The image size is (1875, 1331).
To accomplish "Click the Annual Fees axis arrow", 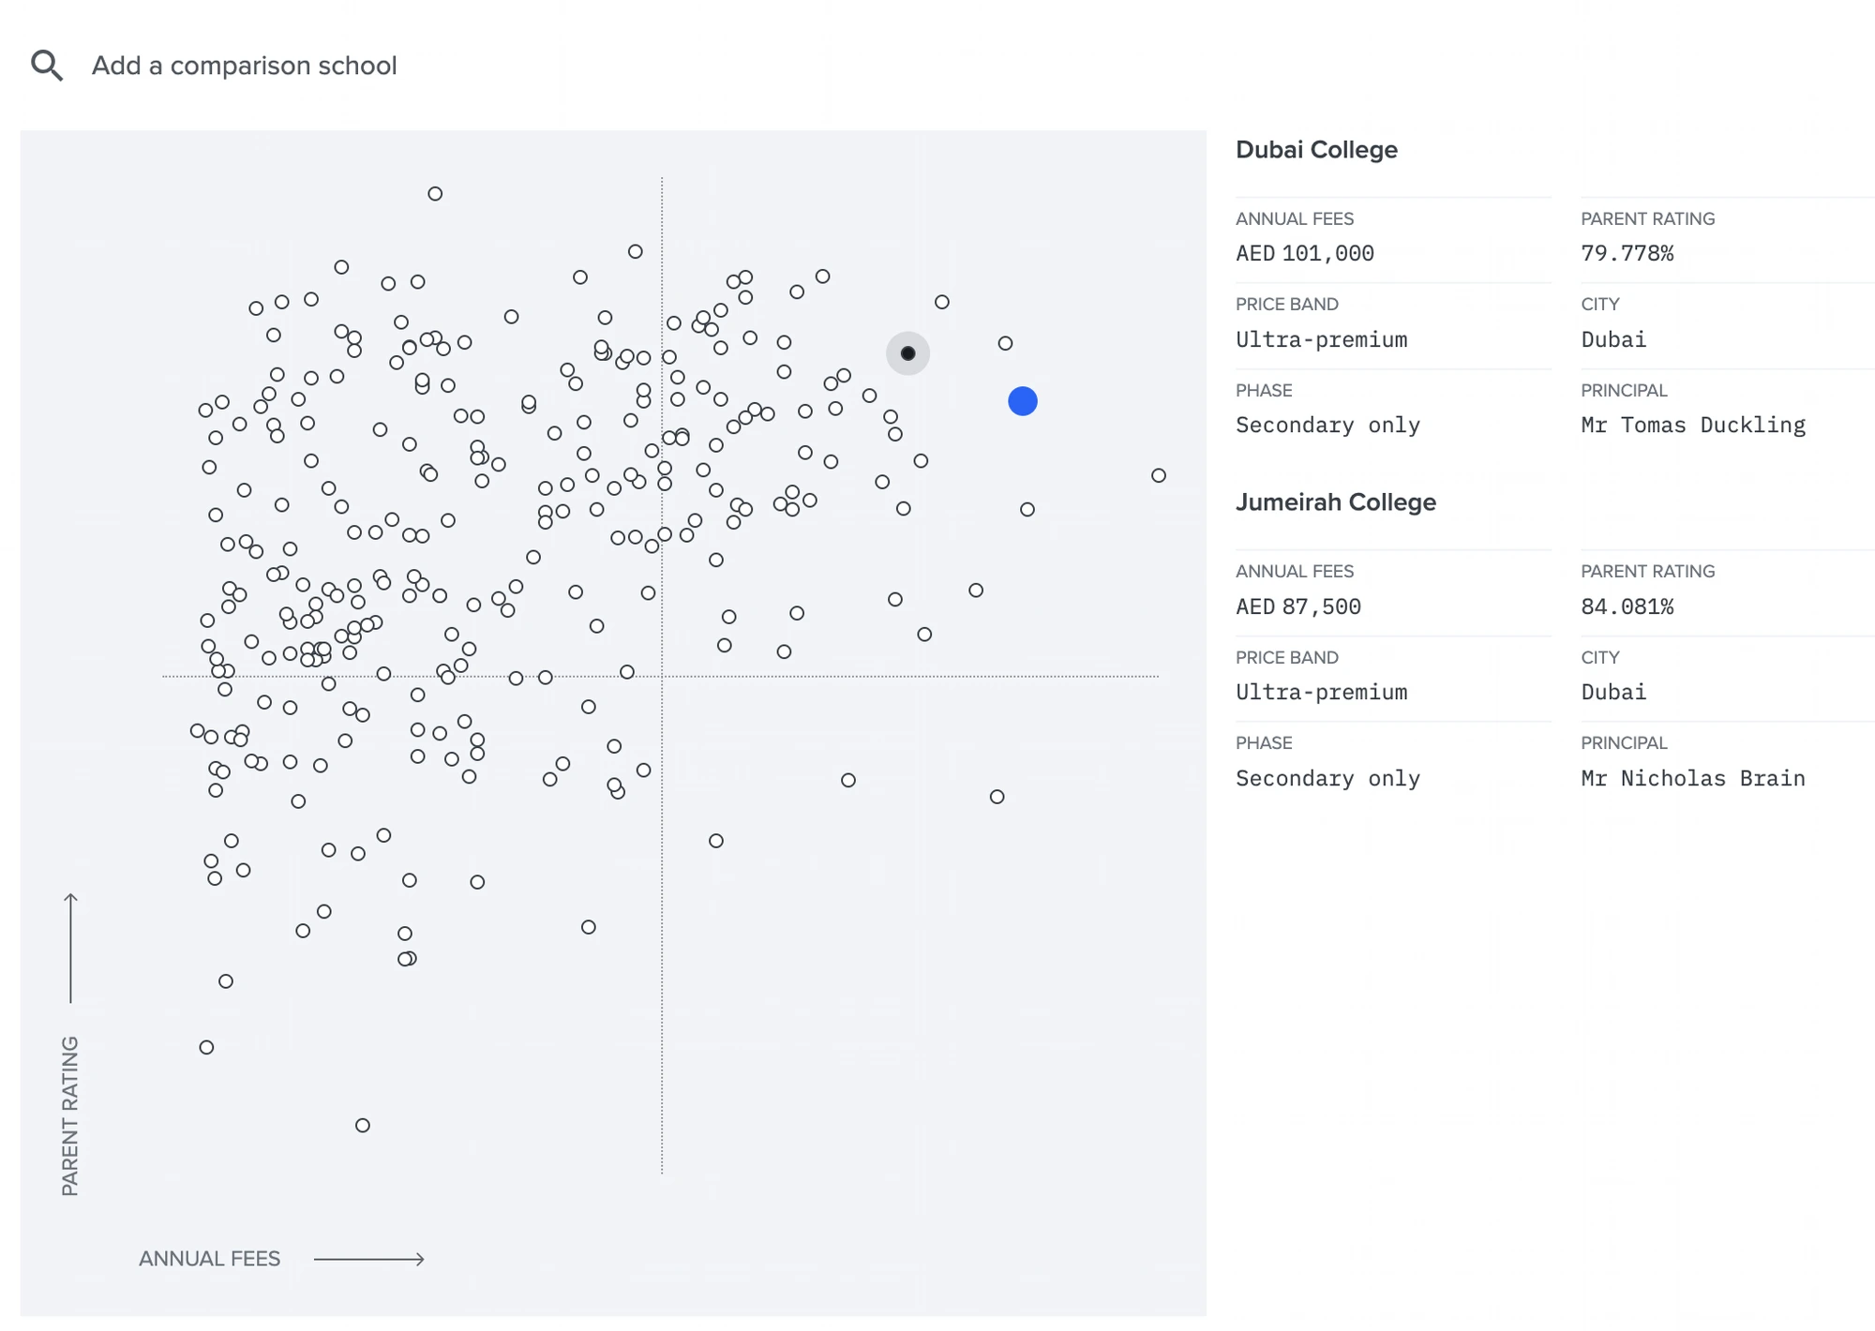I will (369, 1259).
